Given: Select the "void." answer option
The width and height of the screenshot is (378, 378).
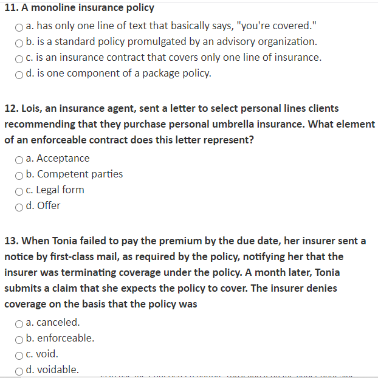Looking at the screenshot, I should (19, 356).
